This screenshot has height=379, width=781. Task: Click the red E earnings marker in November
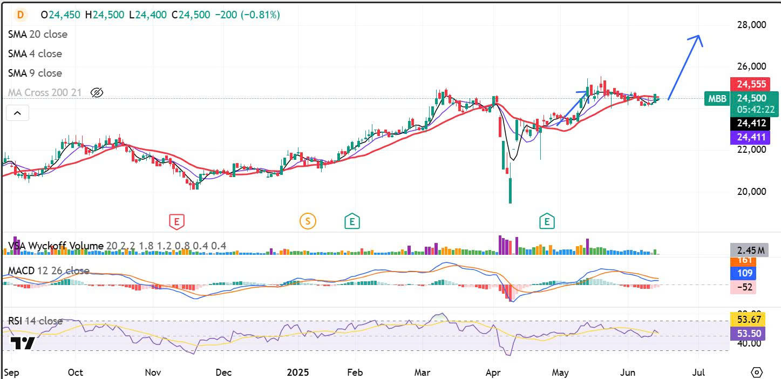point(176,220)
